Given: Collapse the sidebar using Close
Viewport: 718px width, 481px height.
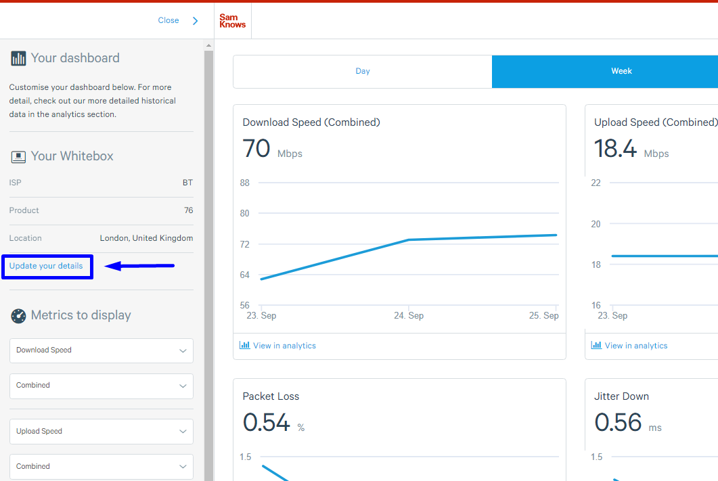Looking at the screenshot, I should click(169, 20).
